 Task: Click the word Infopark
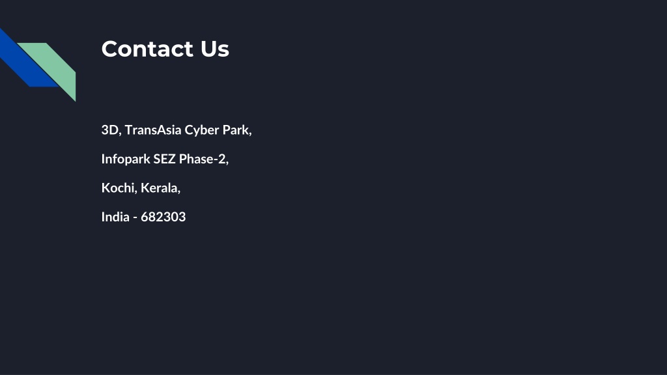point(126,159)
